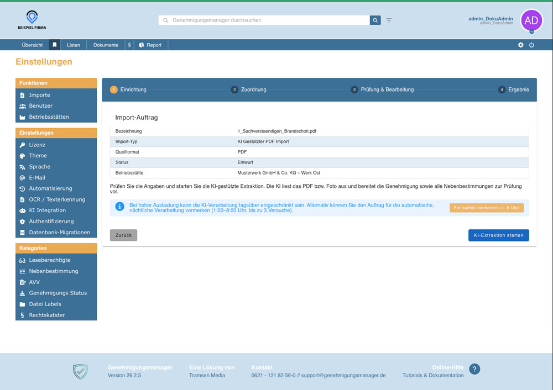Go to Übersicht in navigation bar
The image size is (553, 390).
coord(32,45)
